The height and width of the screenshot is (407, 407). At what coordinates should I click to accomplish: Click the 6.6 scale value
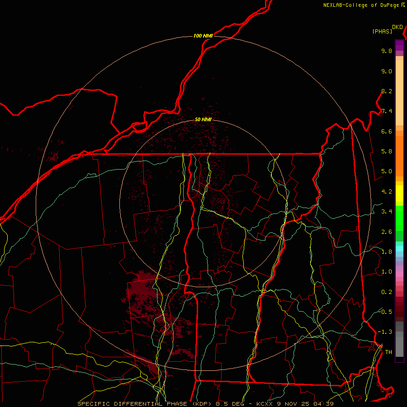tap(387, 131)
